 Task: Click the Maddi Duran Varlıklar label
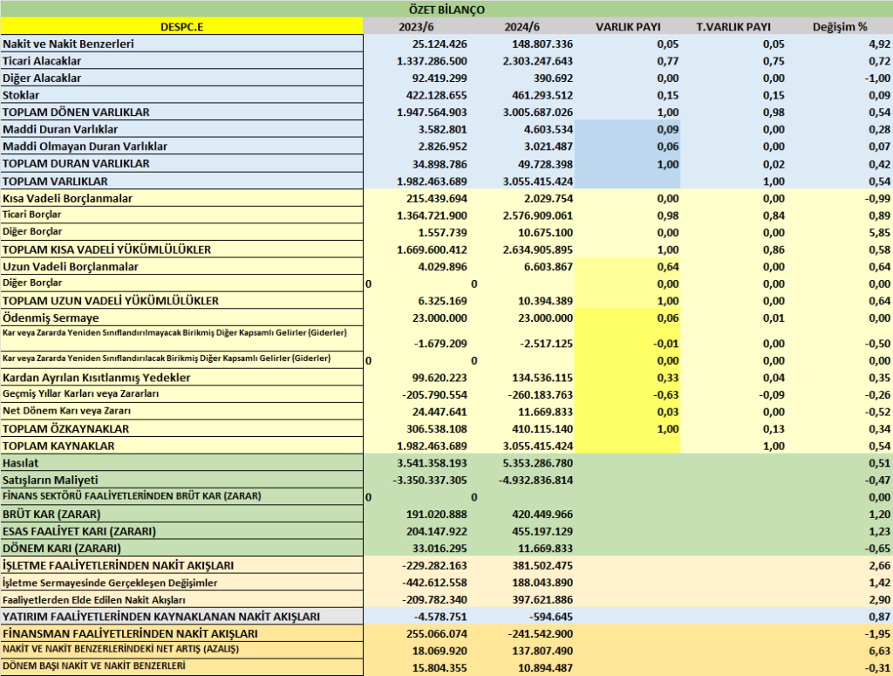pyautogui.click(x=181, y=129)
